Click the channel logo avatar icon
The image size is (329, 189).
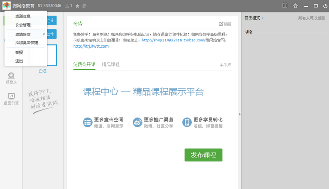[7, 6]
